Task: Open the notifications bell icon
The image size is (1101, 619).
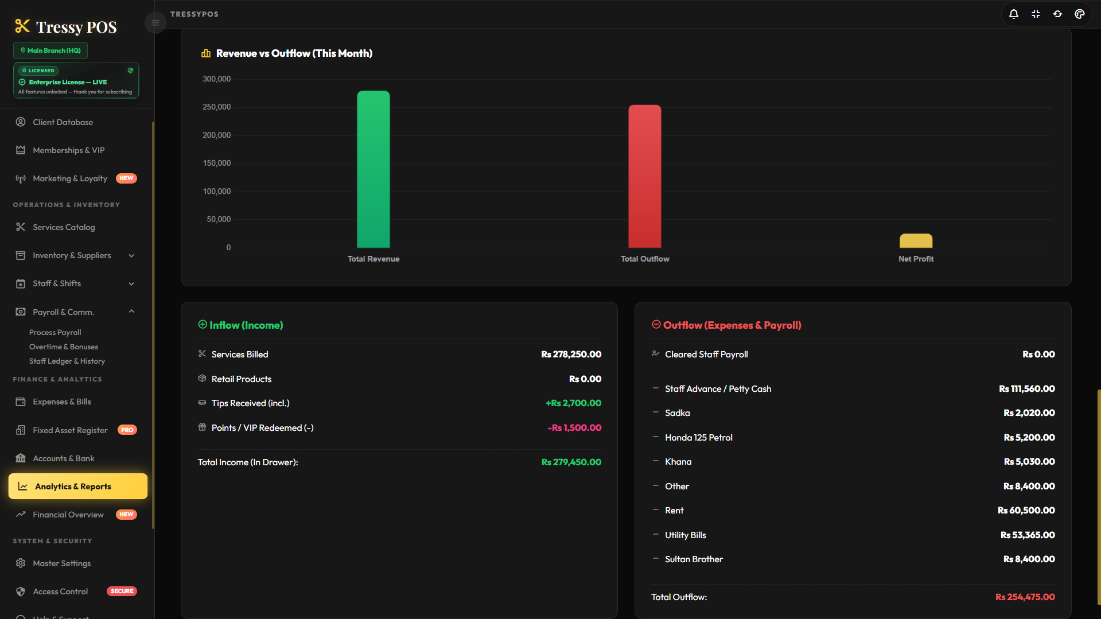Action: point(1014,14)
